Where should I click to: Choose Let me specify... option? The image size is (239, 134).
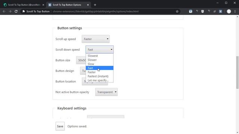[100, 80]
